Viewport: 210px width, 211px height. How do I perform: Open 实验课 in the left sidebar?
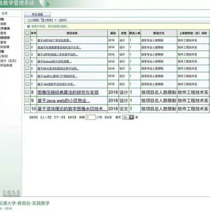click(x=5, y=47)
